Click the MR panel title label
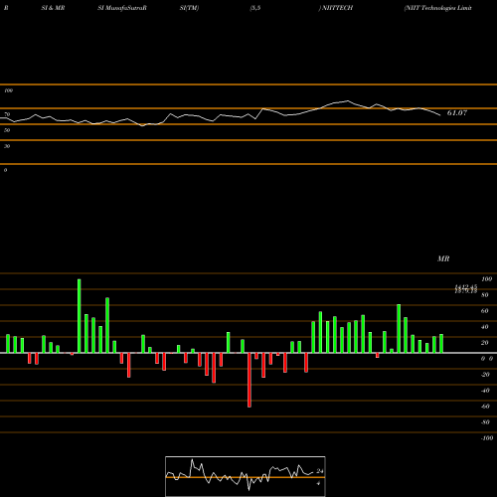Screen dimensions: 497x497 click(443, 258)
